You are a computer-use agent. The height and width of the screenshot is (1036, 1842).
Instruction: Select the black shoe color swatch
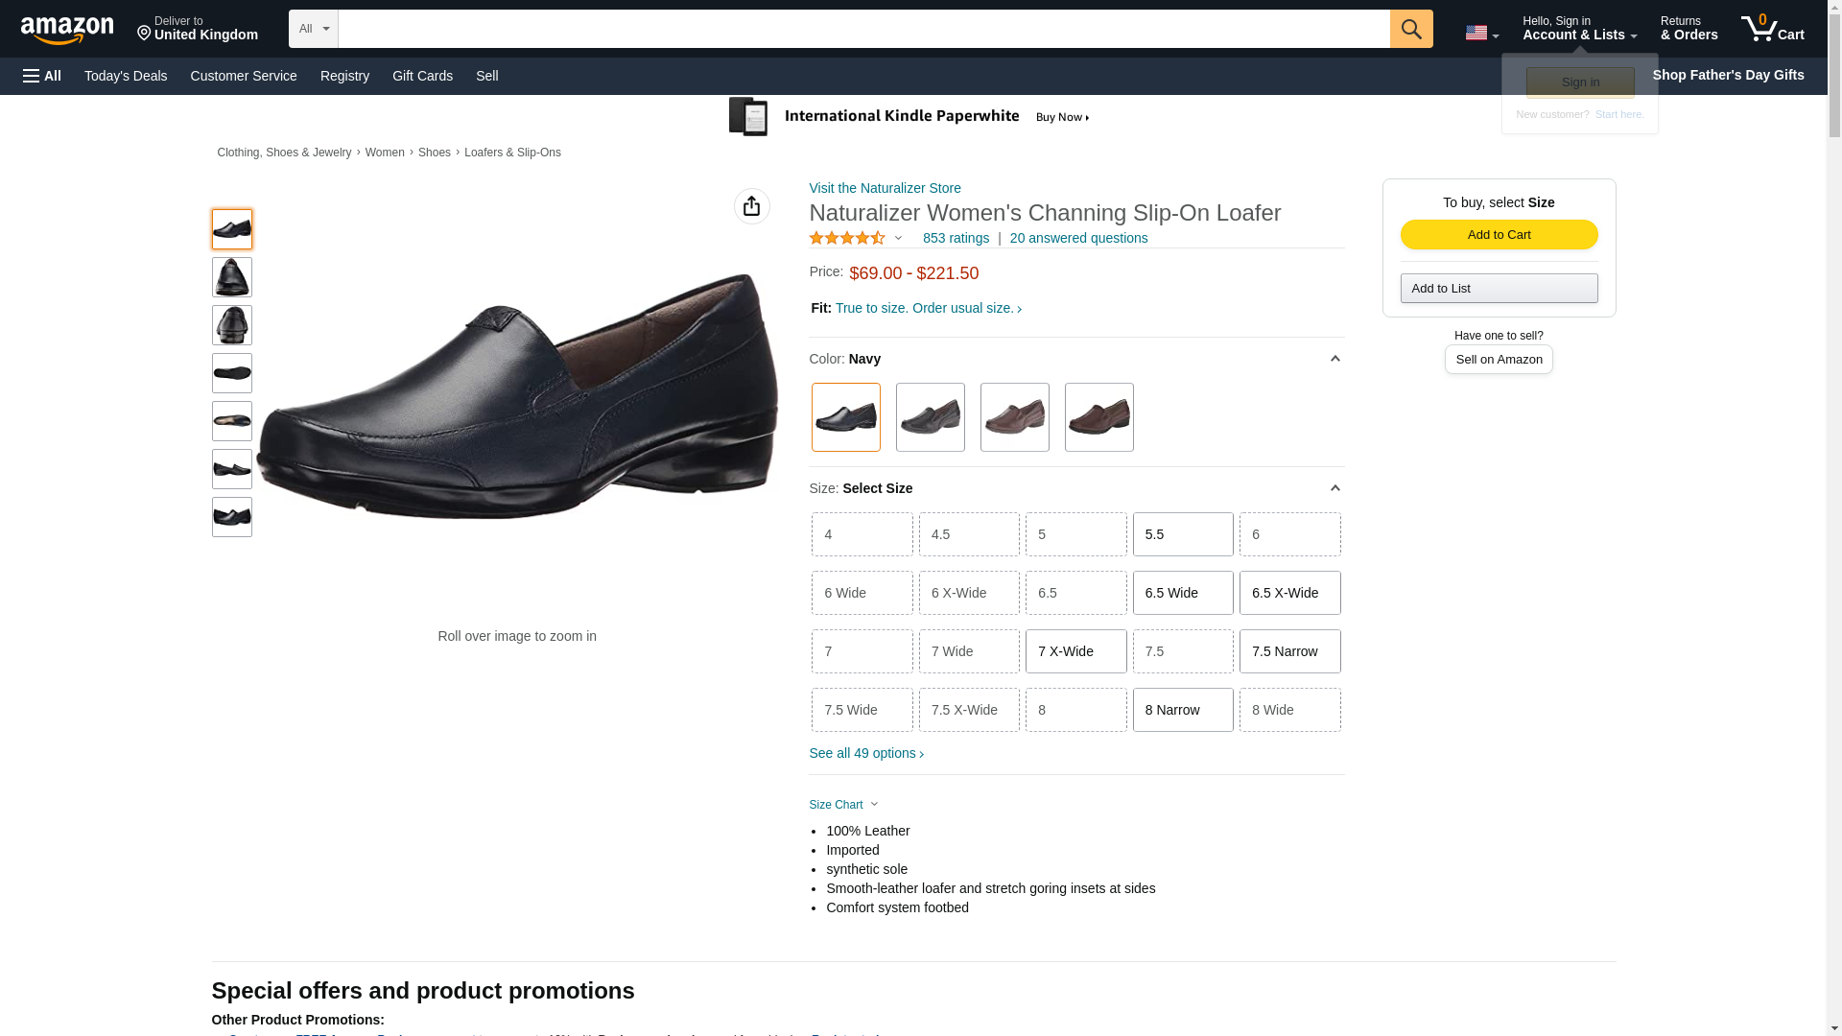point(930,417)
